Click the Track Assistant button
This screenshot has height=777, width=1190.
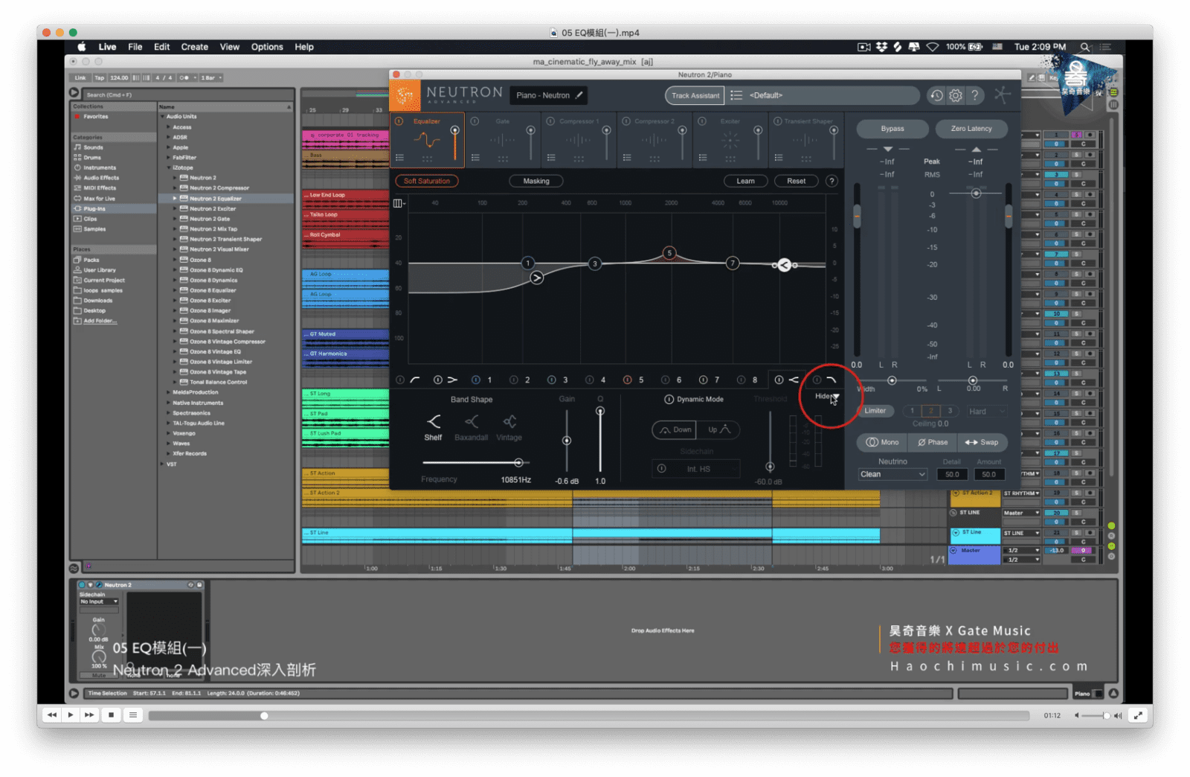click(x=695, y=95)
